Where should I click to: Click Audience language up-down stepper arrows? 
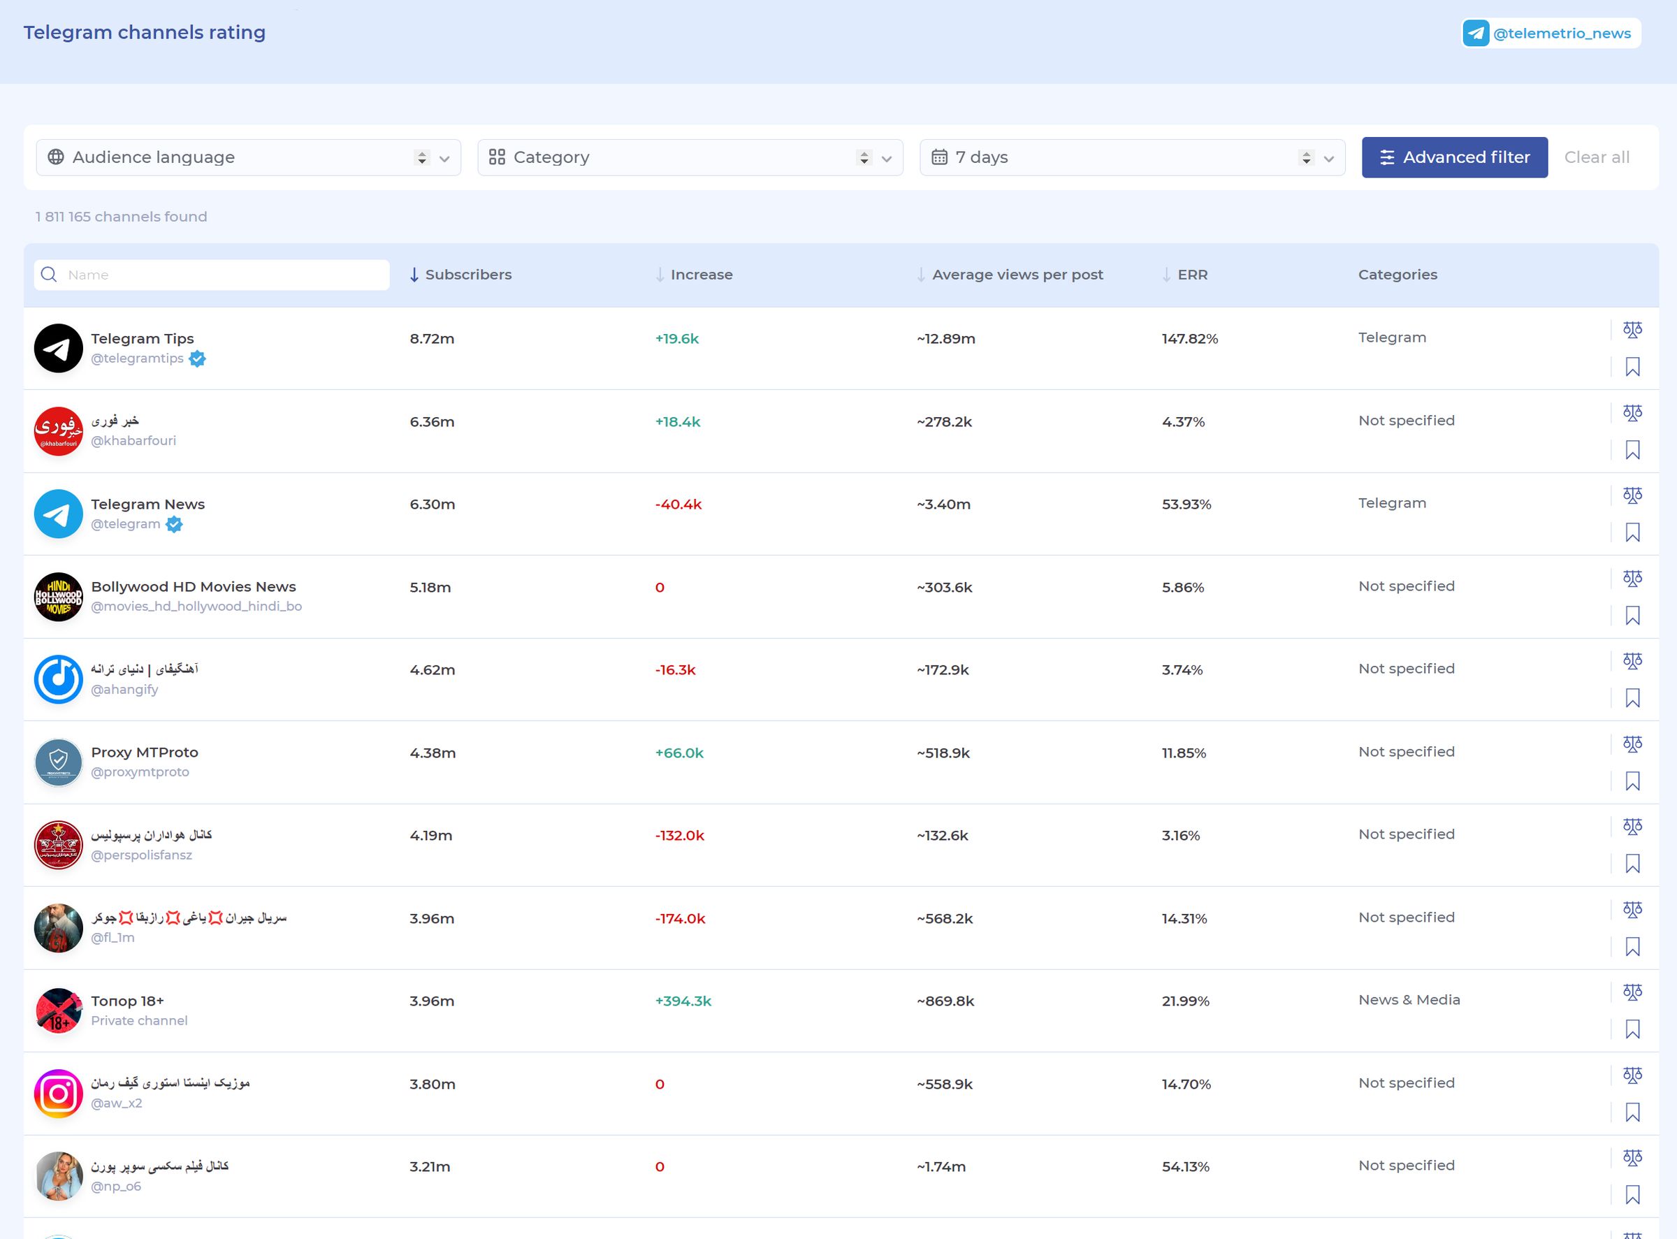click(x=421, y=157)
